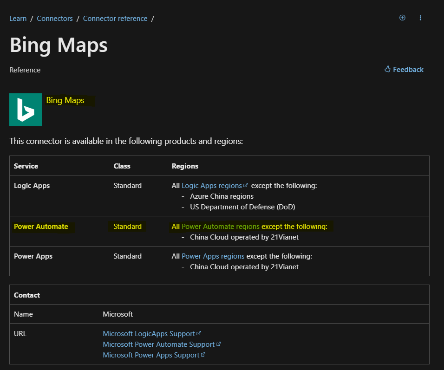444x370 pixels.
Task: Open the more options vertical dots menu
Action: tap(420, 18)
